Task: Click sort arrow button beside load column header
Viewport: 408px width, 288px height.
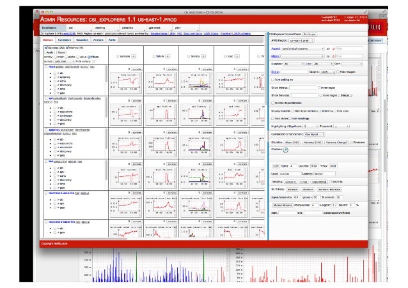Action: (x=237, y=56)
